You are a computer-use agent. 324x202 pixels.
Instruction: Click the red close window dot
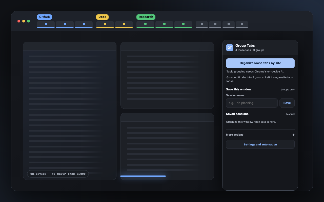pyautogui.click(x=19, y=21)
